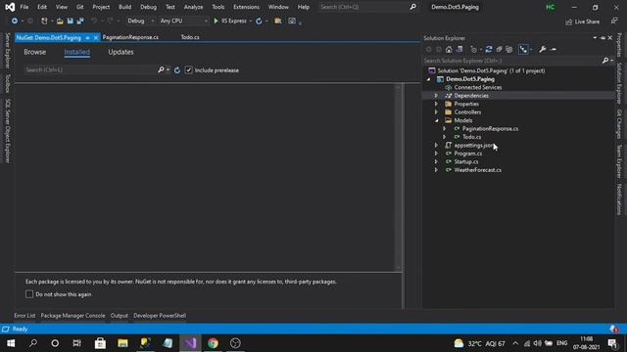Select WeatherForecast.cs in Solution Explorer
The width and height of the screenshot is (627, 352).
point(477,170)
